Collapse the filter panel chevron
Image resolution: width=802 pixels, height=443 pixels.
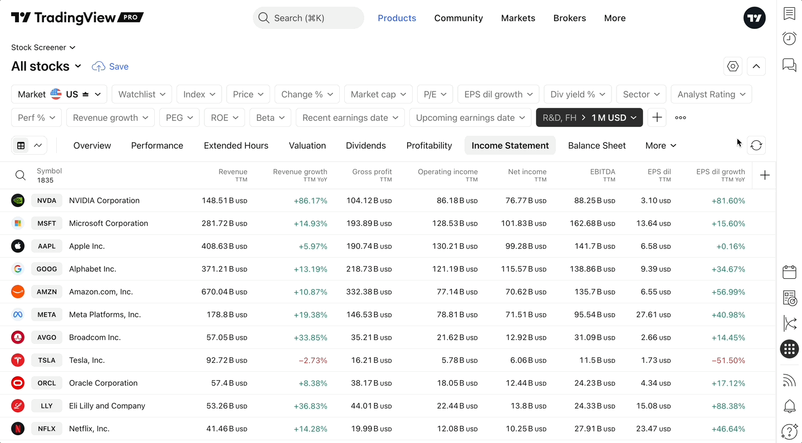[x=756, y=66]
